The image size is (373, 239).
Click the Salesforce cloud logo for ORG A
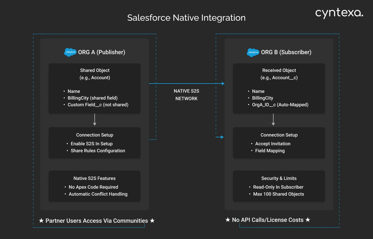tap(70, 52)
